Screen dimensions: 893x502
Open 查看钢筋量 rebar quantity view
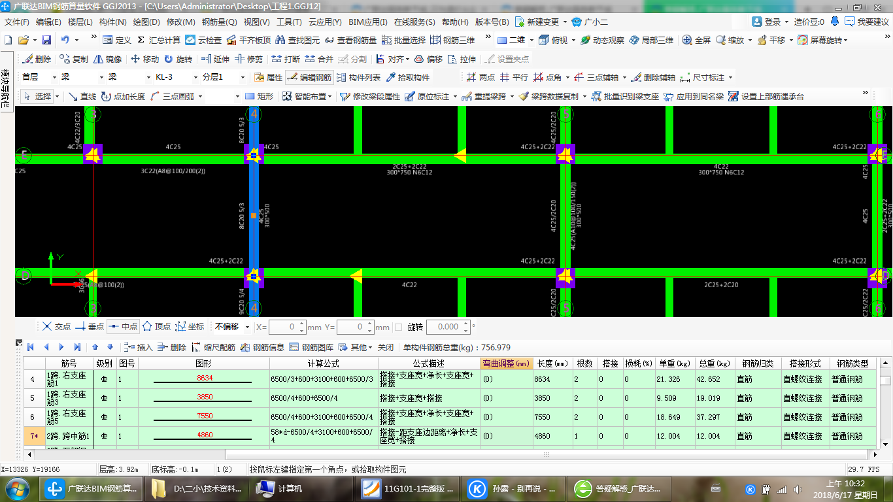coord(350,40)
